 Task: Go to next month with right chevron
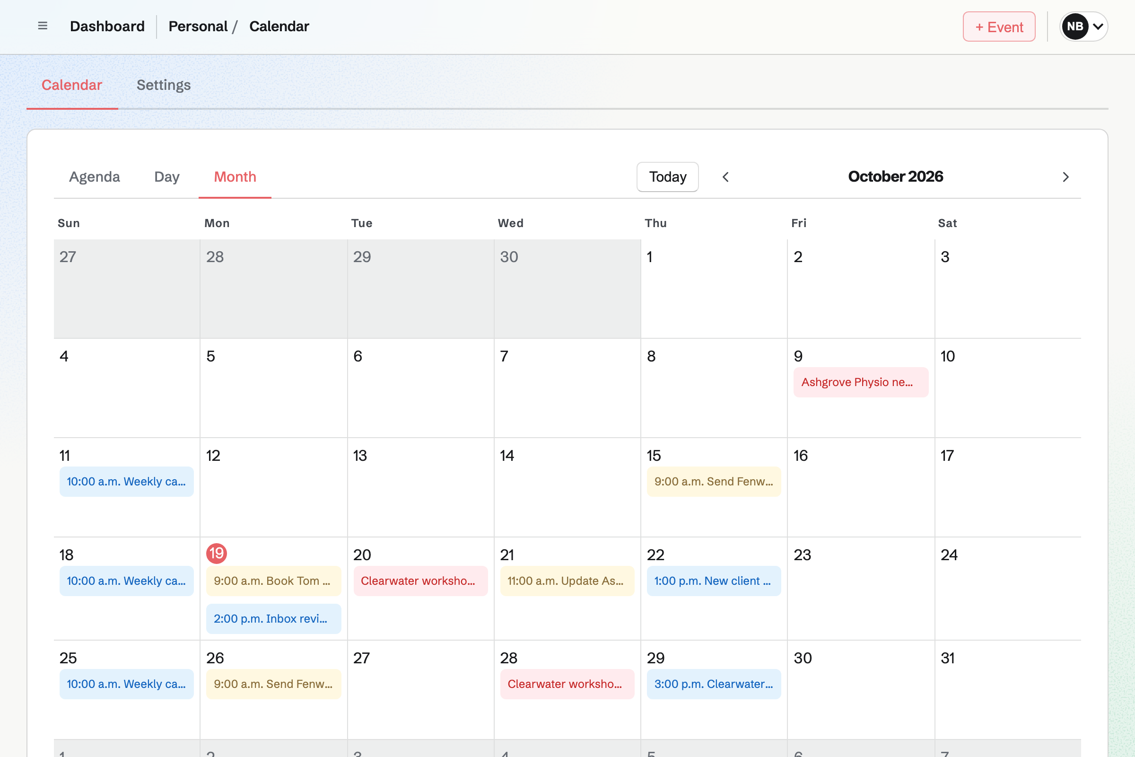click(1065, 177)
